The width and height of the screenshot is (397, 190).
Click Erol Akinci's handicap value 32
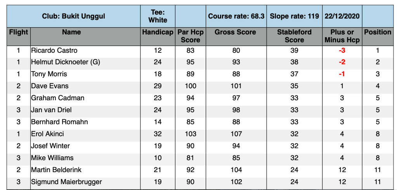coord(158,134)
